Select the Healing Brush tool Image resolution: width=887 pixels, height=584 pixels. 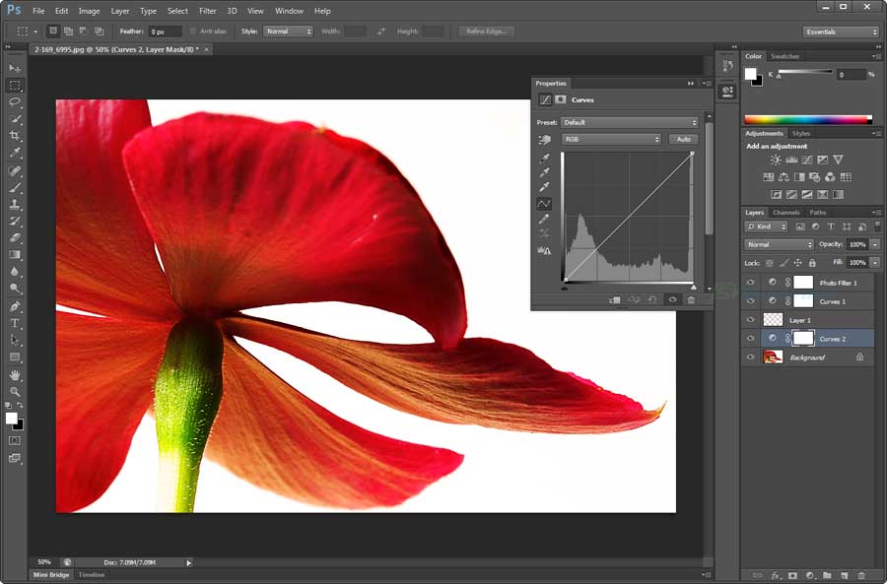(14, 169)
